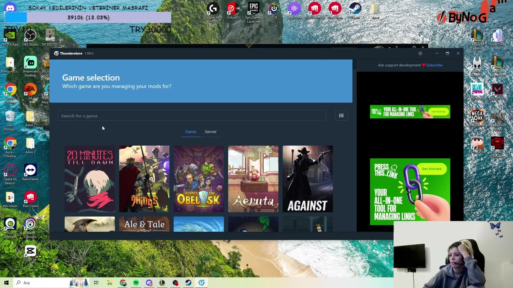Open Megabonk desktop icon
The height and width of the screenshot is (288, 513).
pyautogui.click(x=477, y=119)
